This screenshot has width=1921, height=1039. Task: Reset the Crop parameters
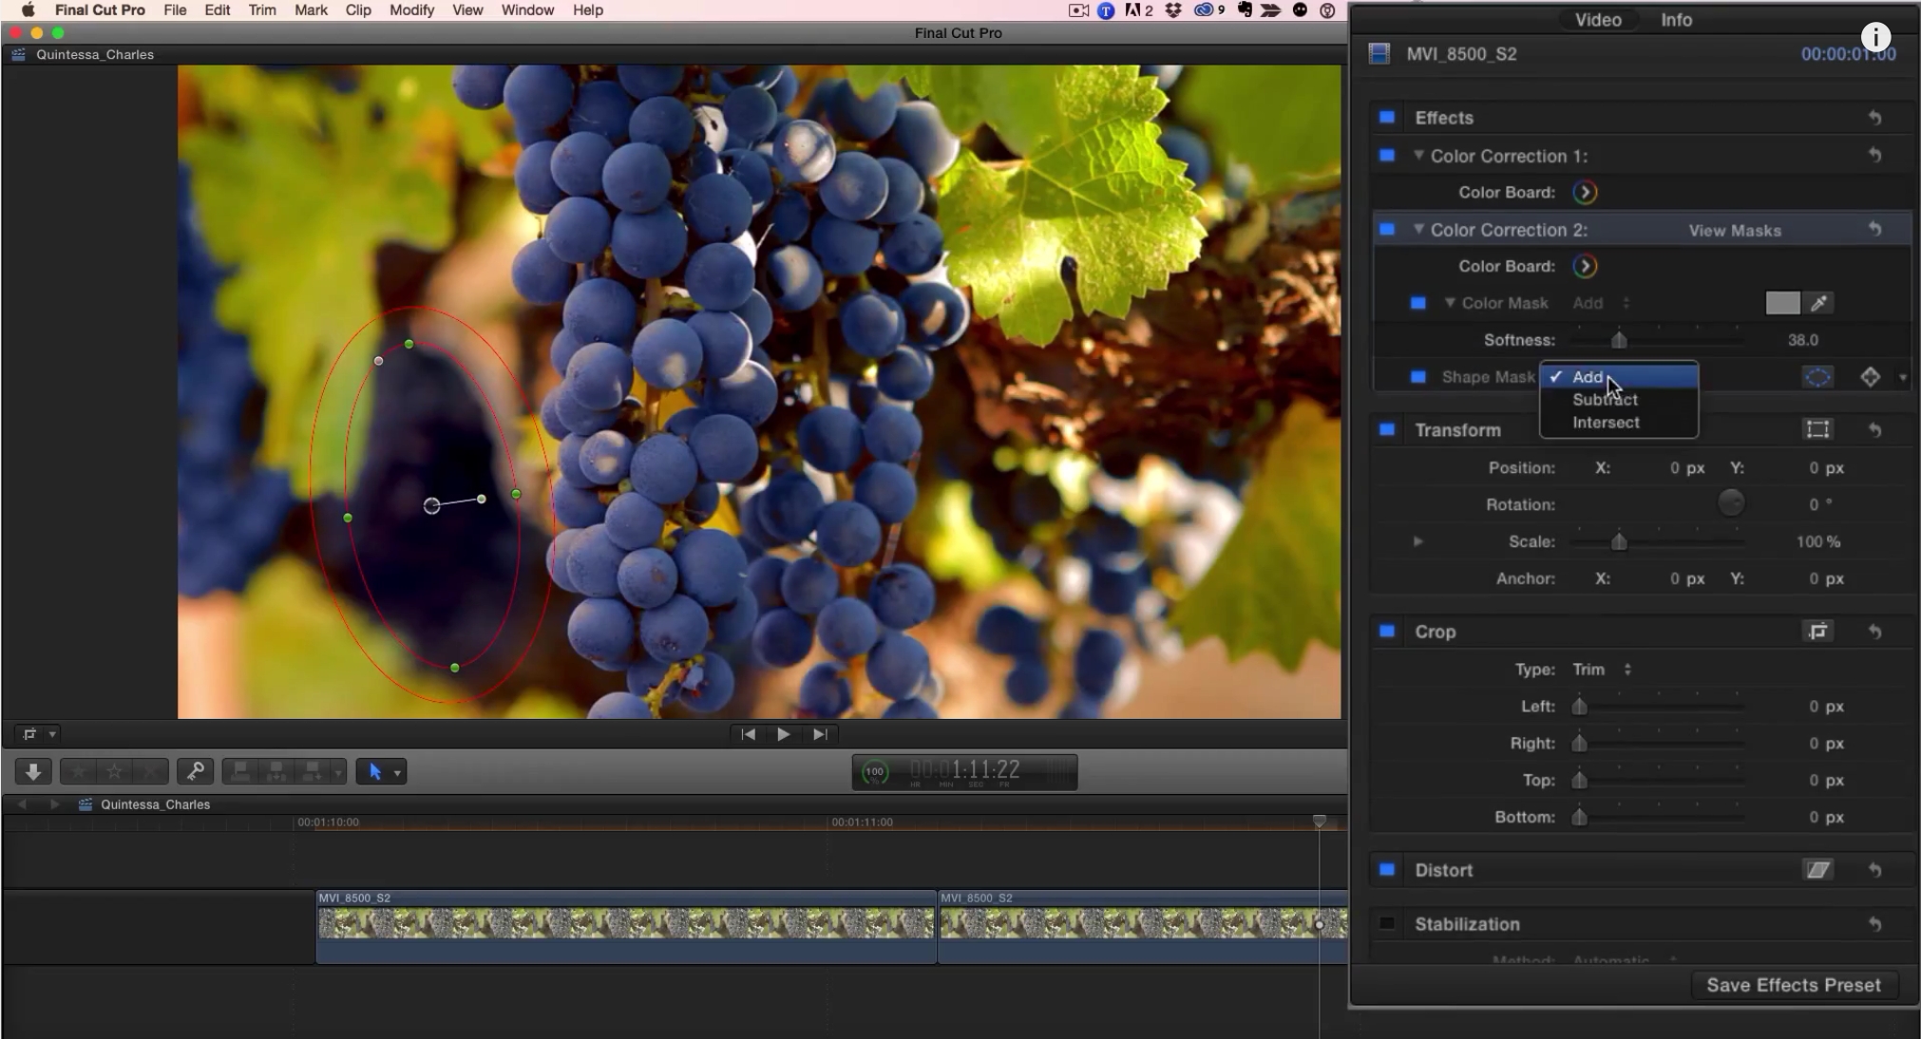click(x=1874, y=632)
